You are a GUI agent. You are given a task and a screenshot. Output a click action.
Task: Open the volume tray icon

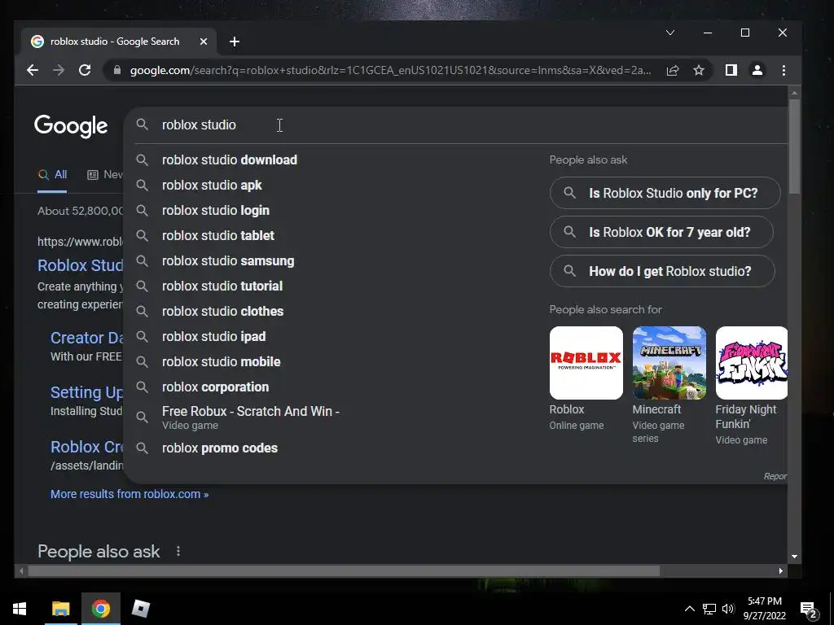(728, 609)
